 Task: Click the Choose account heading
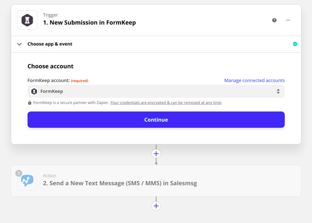click(51, 66)
